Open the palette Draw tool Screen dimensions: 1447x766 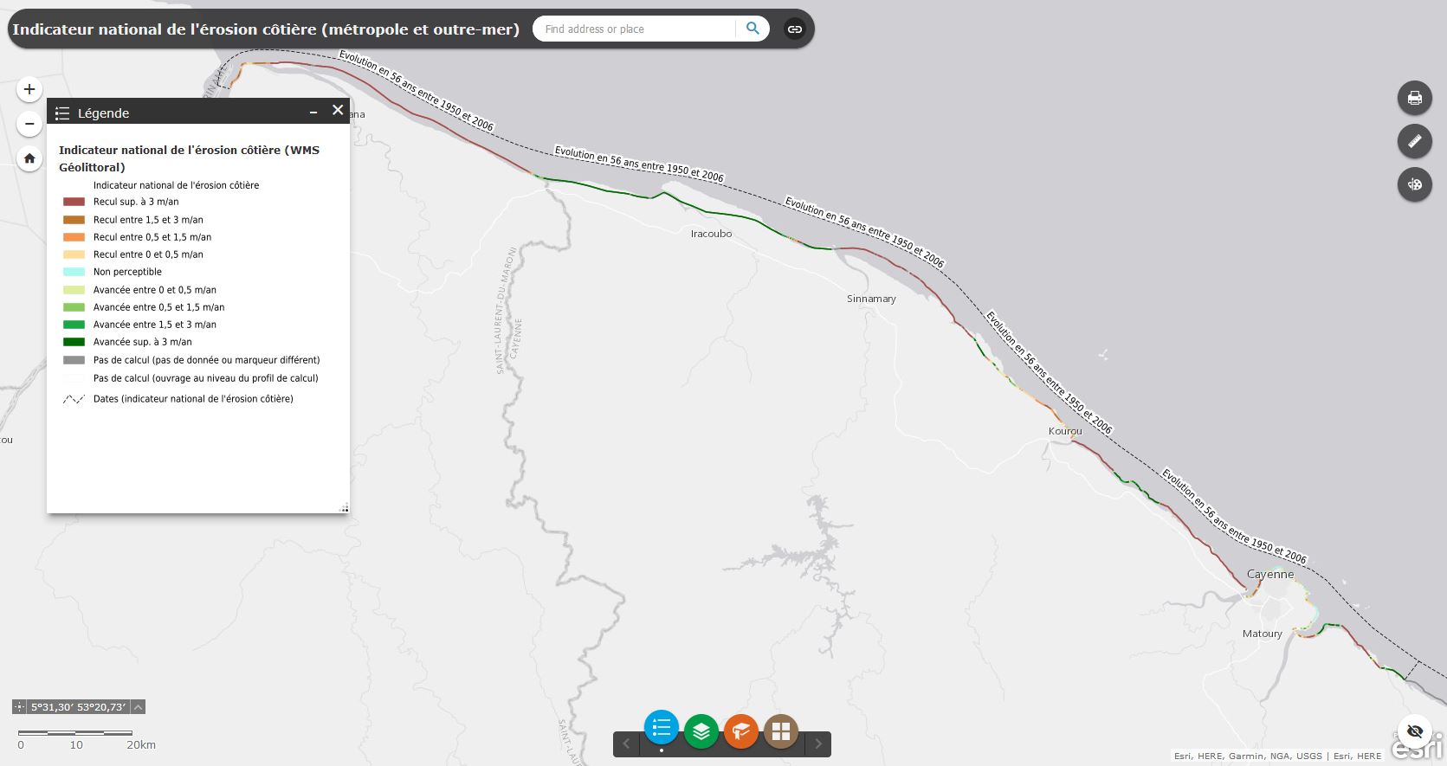click(x=1414, y=184)
